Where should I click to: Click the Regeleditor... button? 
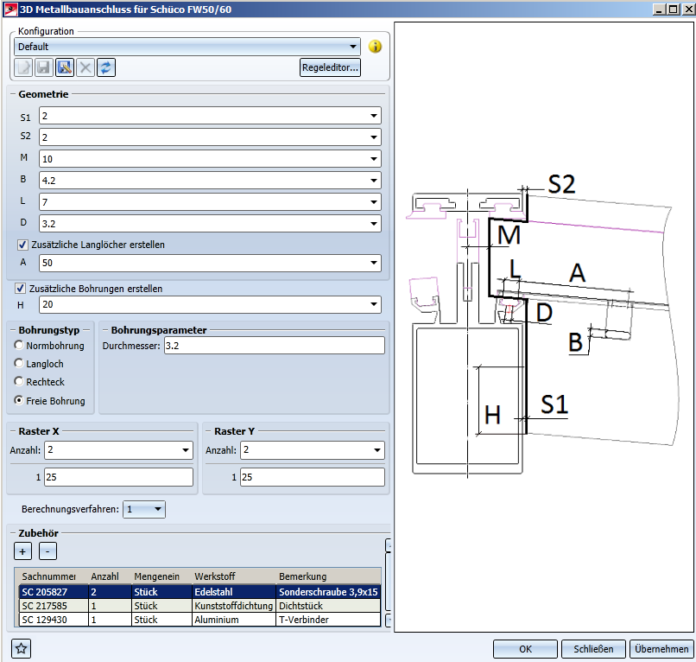pyautogui.click(x=330, y=67)
